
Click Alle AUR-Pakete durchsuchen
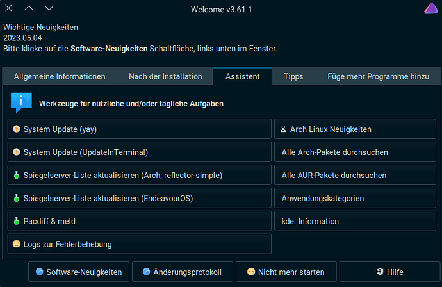click(x=355, y=175)
